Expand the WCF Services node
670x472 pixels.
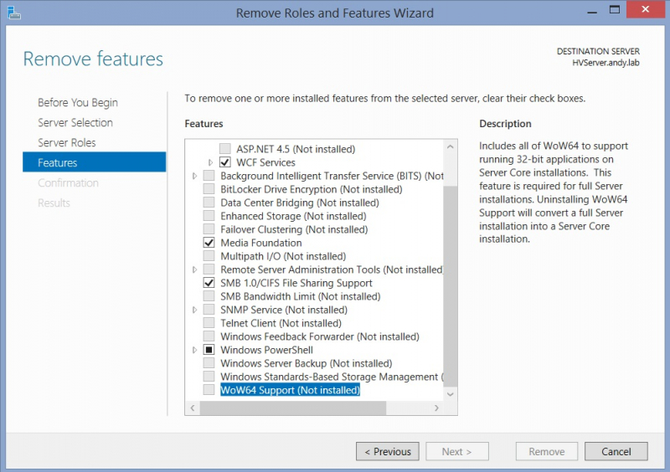tap(211, 162)
